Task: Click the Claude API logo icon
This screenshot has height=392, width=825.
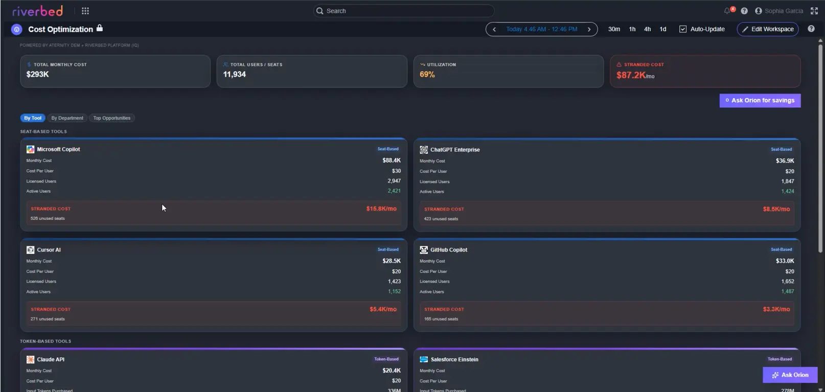Action: [x=30, y=359]
